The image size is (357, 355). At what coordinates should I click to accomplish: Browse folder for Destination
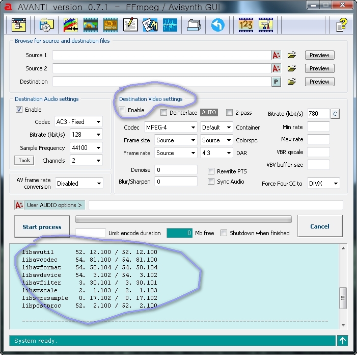[292, 82]
